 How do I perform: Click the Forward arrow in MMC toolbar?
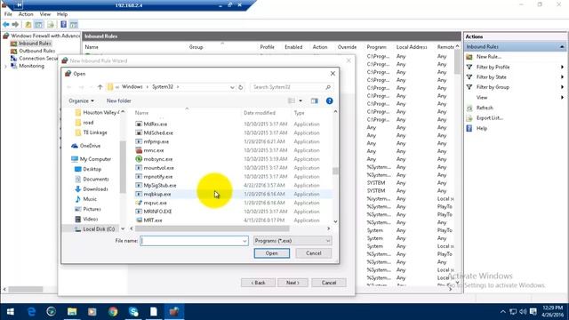(x=15, y=24)
